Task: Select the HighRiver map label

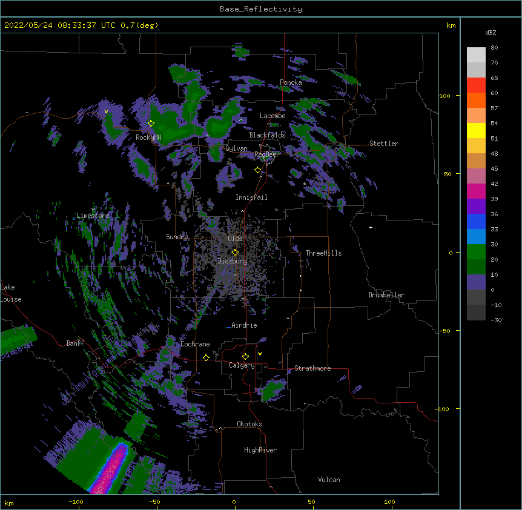Action: coord(260,450)
